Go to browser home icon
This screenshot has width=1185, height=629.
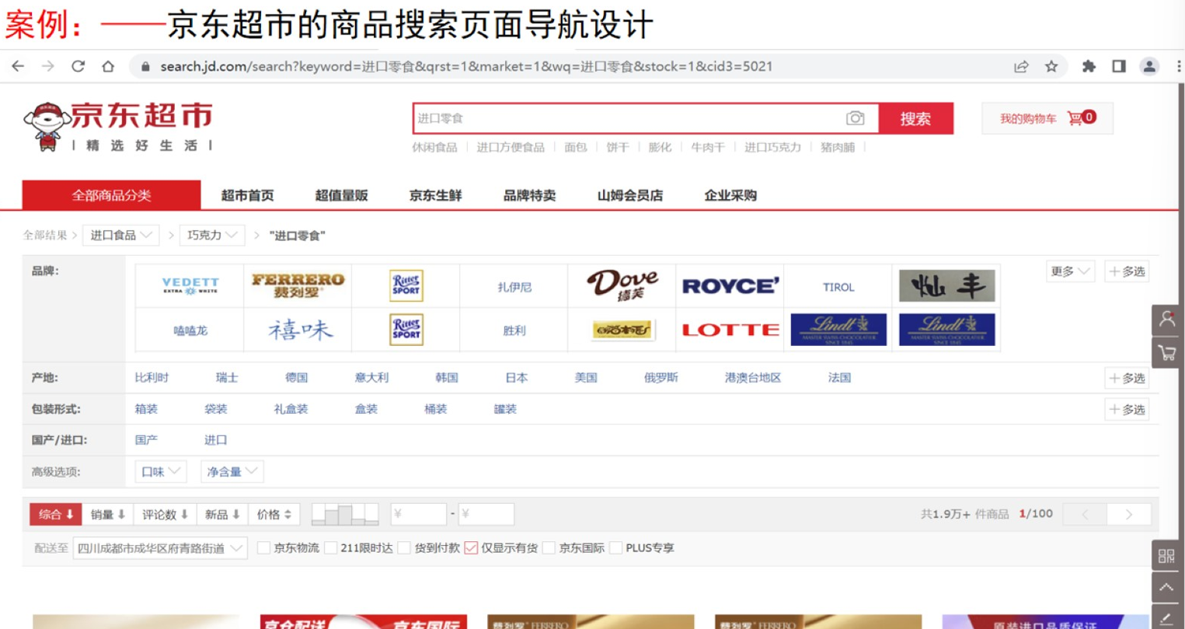click(x=108, y=67)
